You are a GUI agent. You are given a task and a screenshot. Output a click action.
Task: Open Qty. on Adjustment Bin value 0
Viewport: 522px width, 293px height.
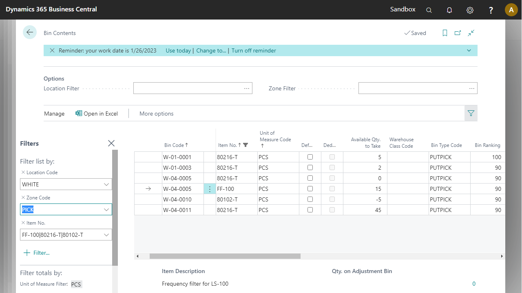pos(474,284)
